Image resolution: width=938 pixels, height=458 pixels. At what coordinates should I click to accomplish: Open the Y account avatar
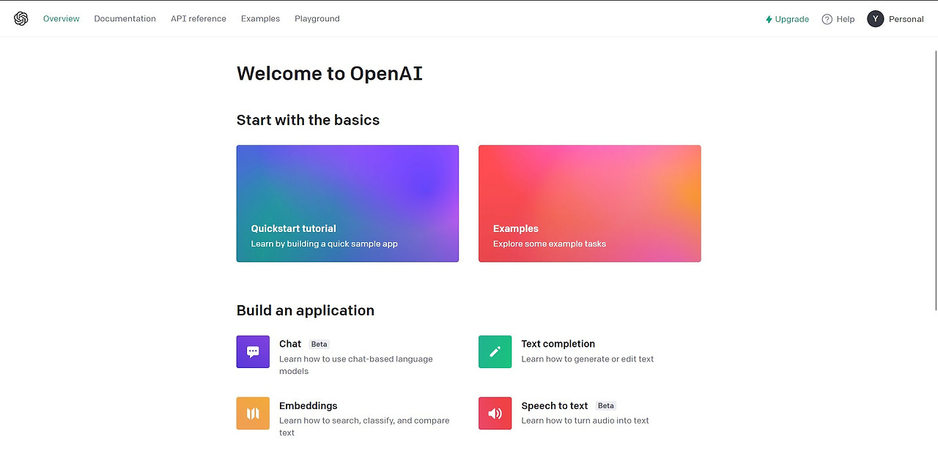(x=876, y=19)
